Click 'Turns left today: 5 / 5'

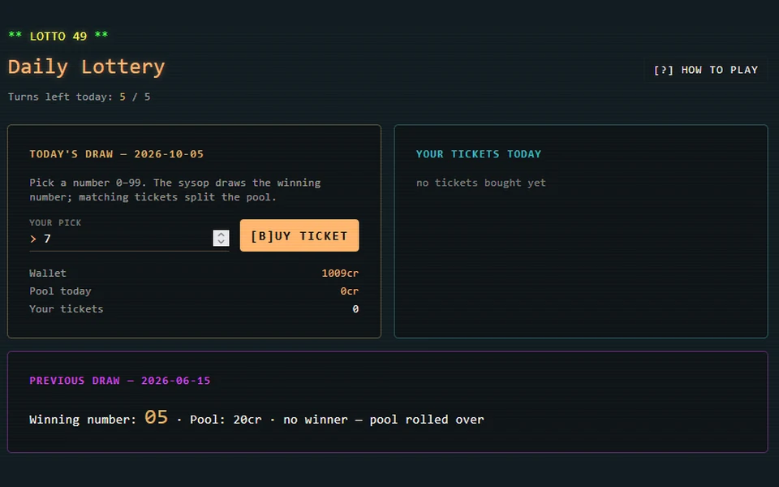[x=79, y=97]
